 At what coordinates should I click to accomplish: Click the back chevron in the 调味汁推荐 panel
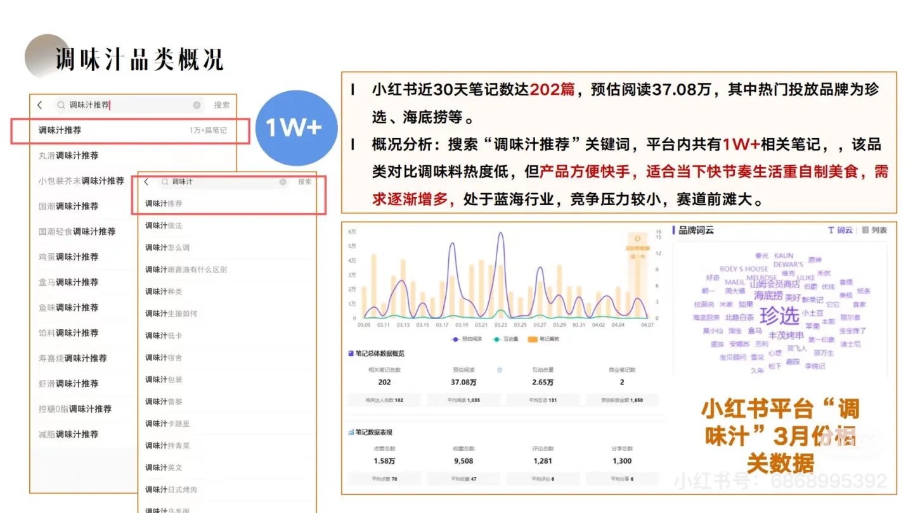pos(41,104)
